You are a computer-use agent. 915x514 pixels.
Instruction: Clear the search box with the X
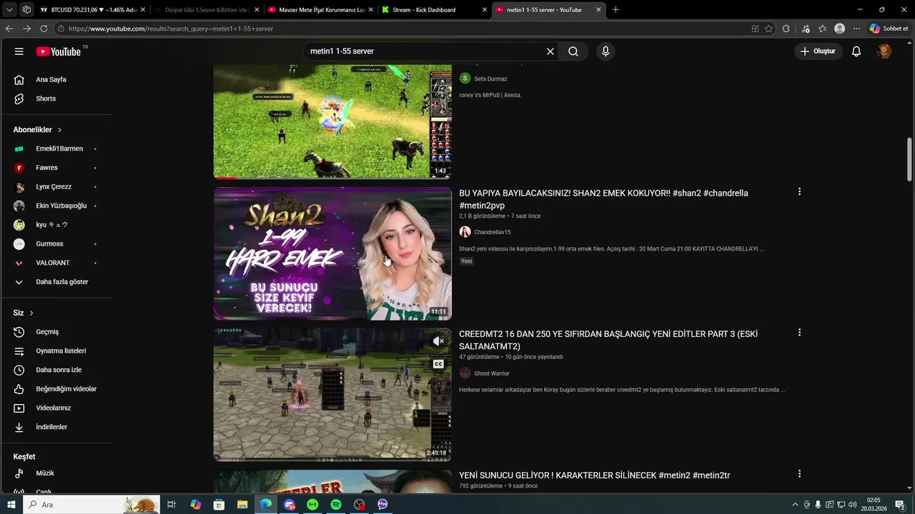550,51
